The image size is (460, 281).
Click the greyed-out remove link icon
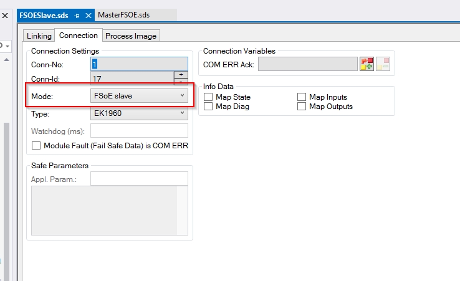[x=383, y=64]
